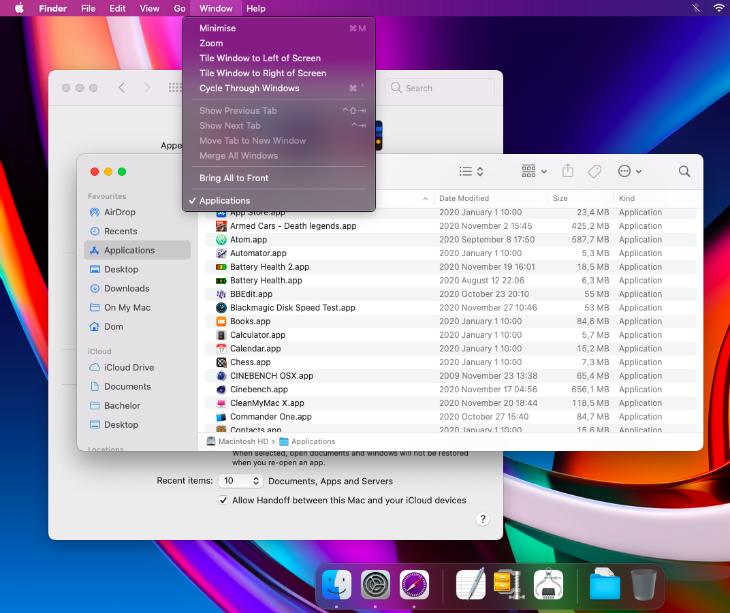
Task: Open the Recent items count dropdown
Action: coord(240,481)
